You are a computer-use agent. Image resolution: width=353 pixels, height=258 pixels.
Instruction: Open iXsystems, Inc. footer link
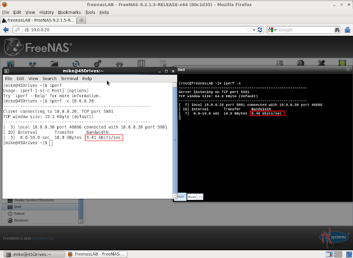[x=43, y=238]
